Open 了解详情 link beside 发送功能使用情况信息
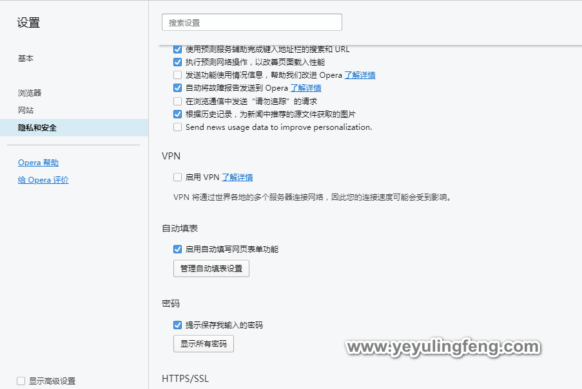Screen dimensions: 582x389 [x=360, y=75]
